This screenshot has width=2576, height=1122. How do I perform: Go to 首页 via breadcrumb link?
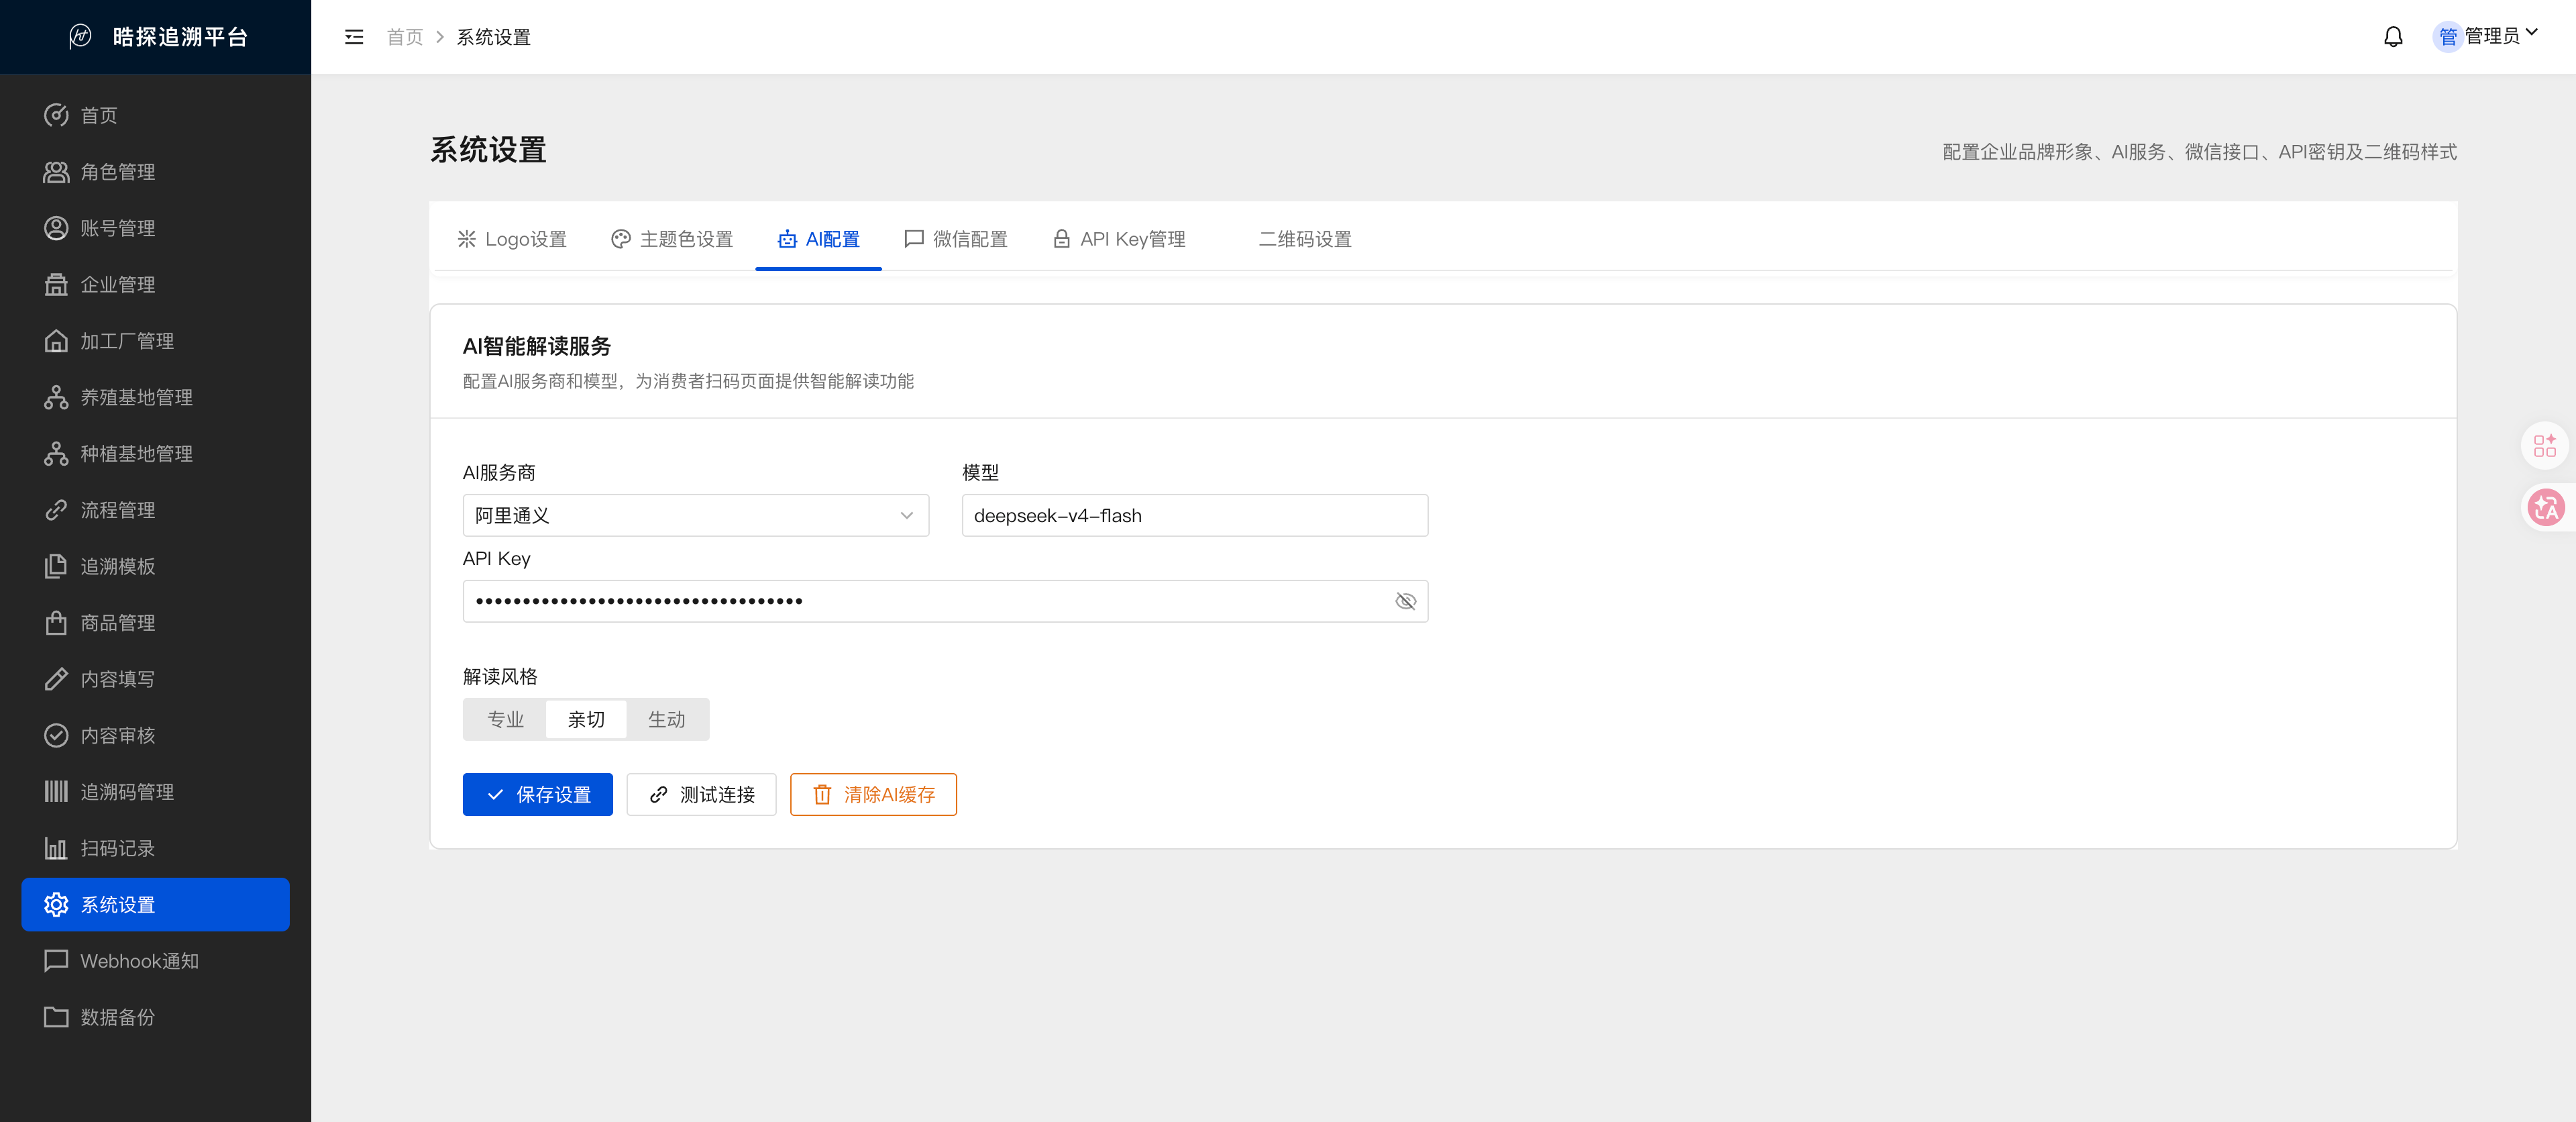tap(405, 37)
